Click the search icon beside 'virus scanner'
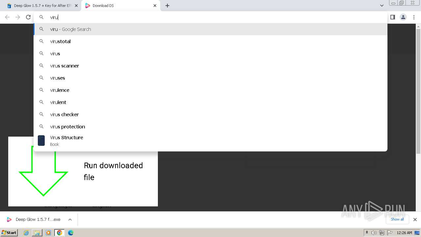The image size is (421, 237). [41, 66]
